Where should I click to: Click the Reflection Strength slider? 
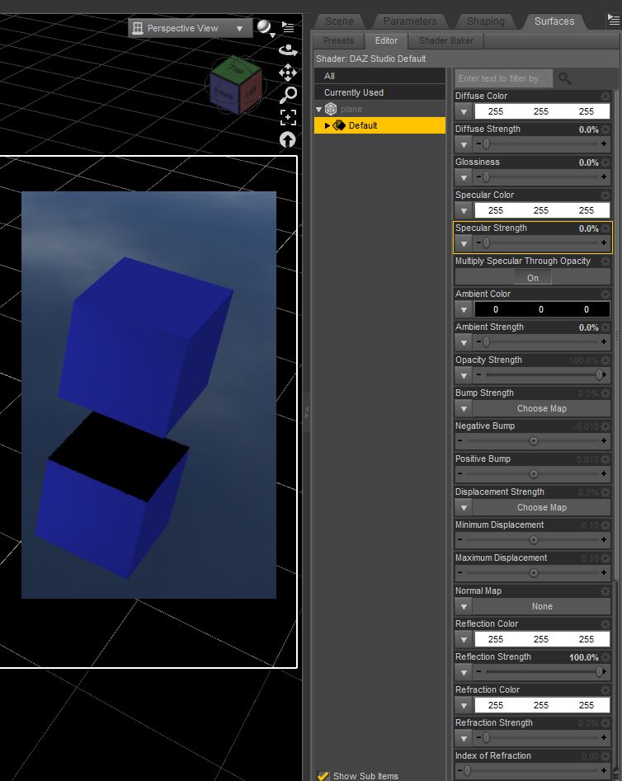tap(541, 672)
